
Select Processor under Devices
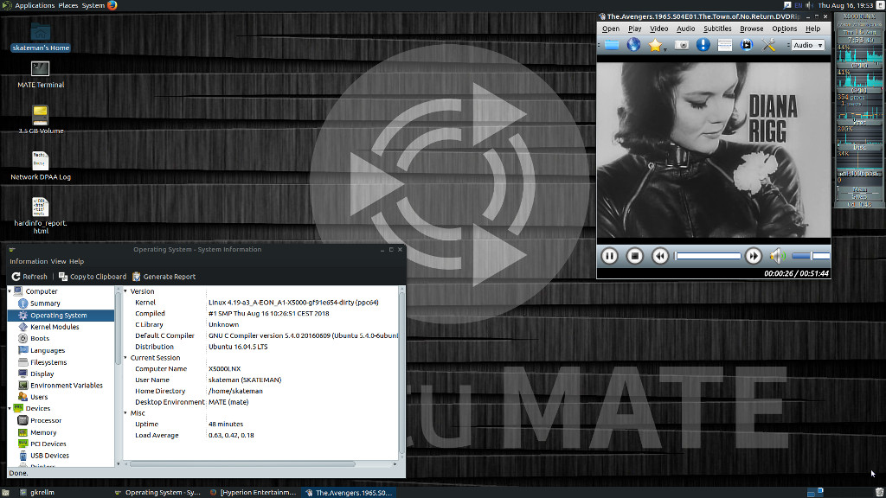click(46, 421)
